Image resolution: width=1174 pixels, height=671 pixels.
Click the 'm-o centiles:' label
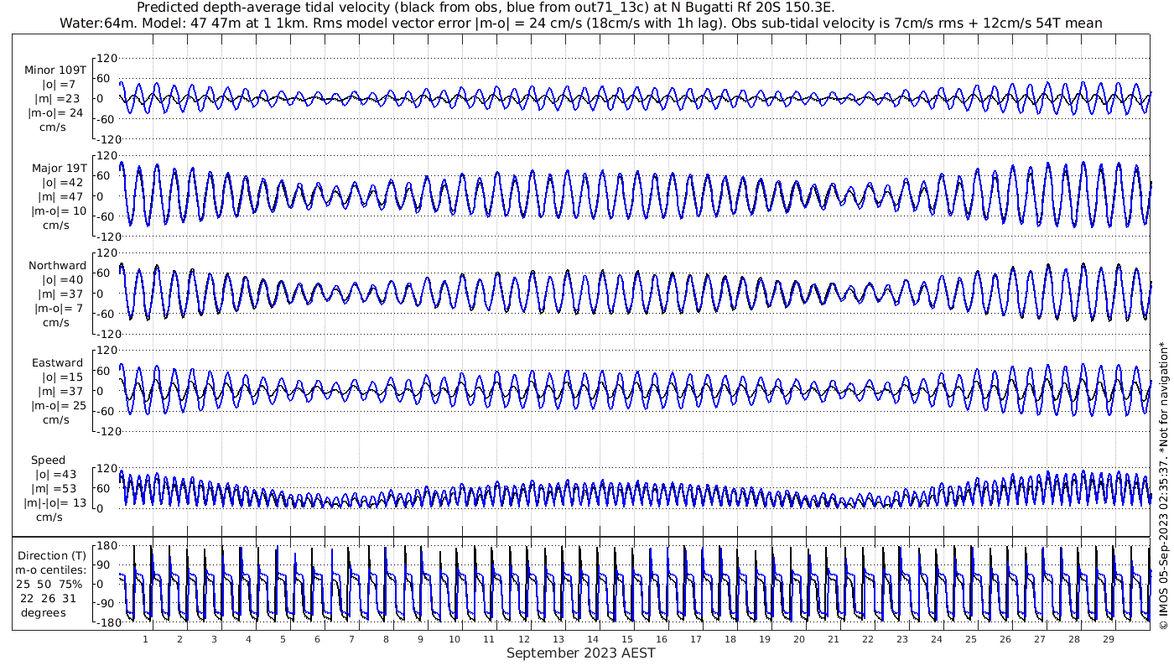(x=50, y=570)
